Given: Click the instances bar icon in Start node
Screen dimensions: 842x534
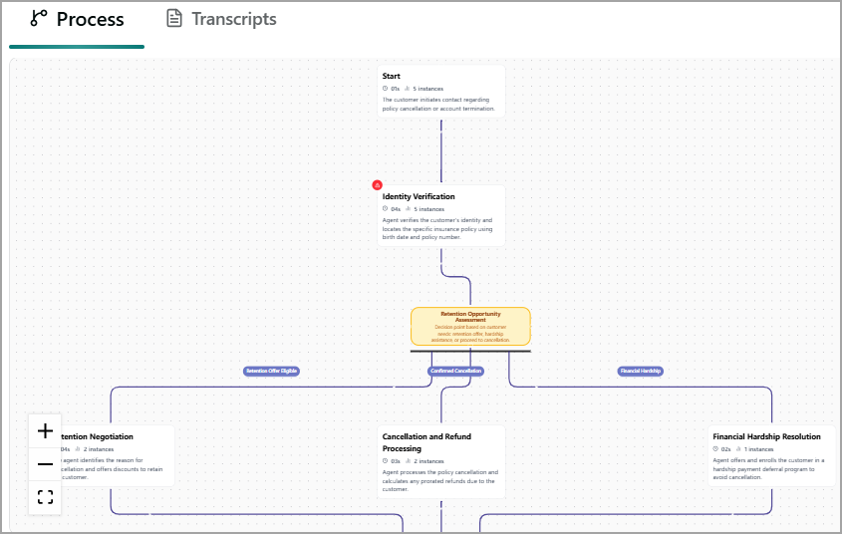Looking at the screenshot, I should (x=407, y=89).
